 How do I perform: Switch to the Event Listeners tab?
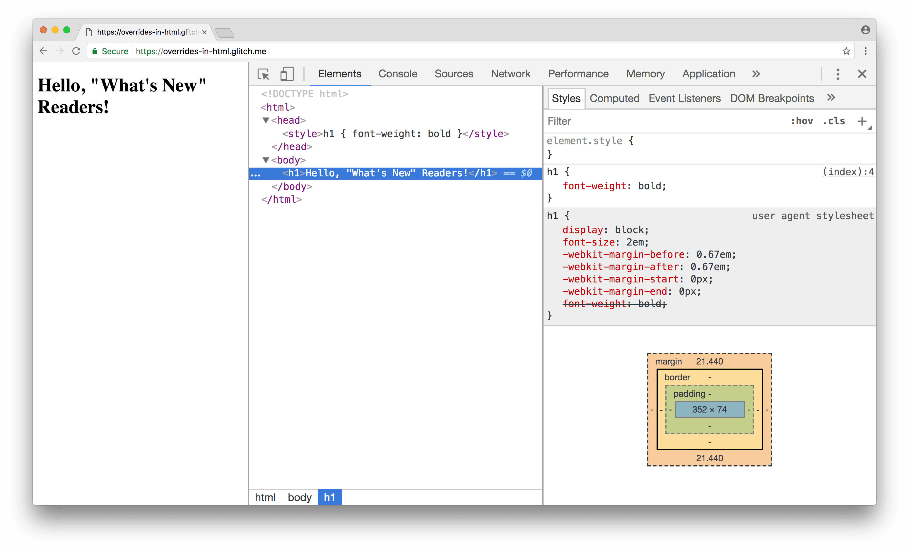coord(684,99)
